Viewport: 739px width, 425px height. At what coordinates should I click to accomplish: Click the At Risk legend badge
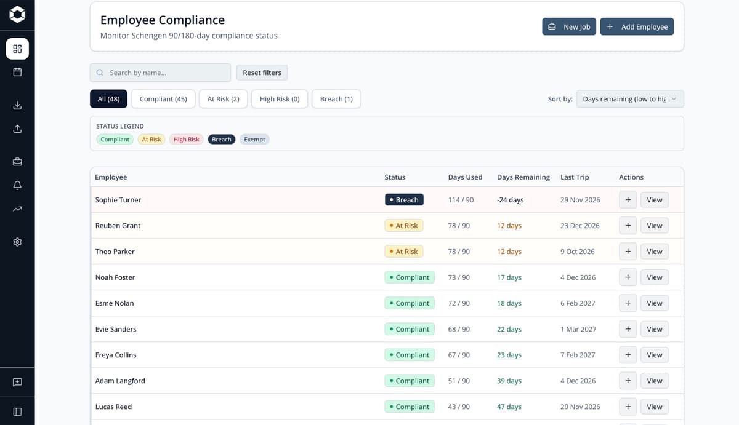click(x=151, y=140)
